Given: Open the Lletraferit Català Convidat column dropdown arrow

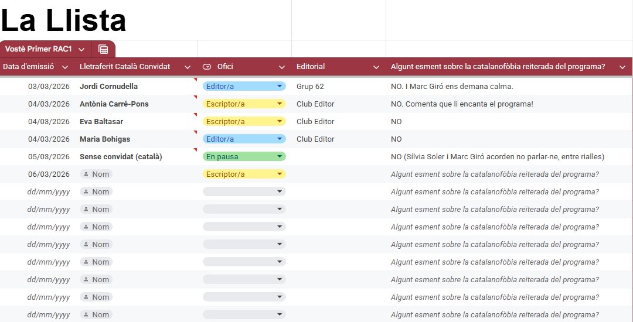Looking at the screenshot, I should click(188, 67).
